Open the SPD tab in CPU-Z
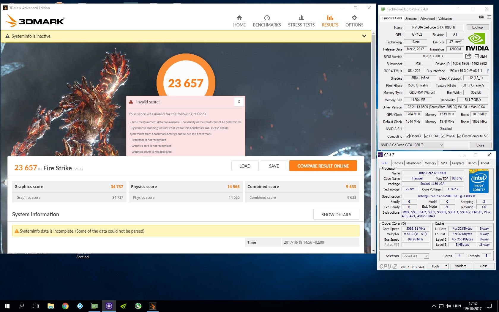 point(444,163)
